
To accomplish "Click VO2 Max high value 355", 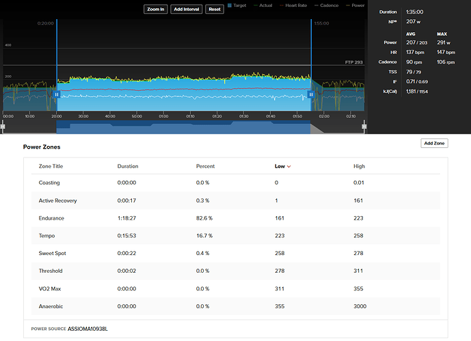I will pos(358,289).
